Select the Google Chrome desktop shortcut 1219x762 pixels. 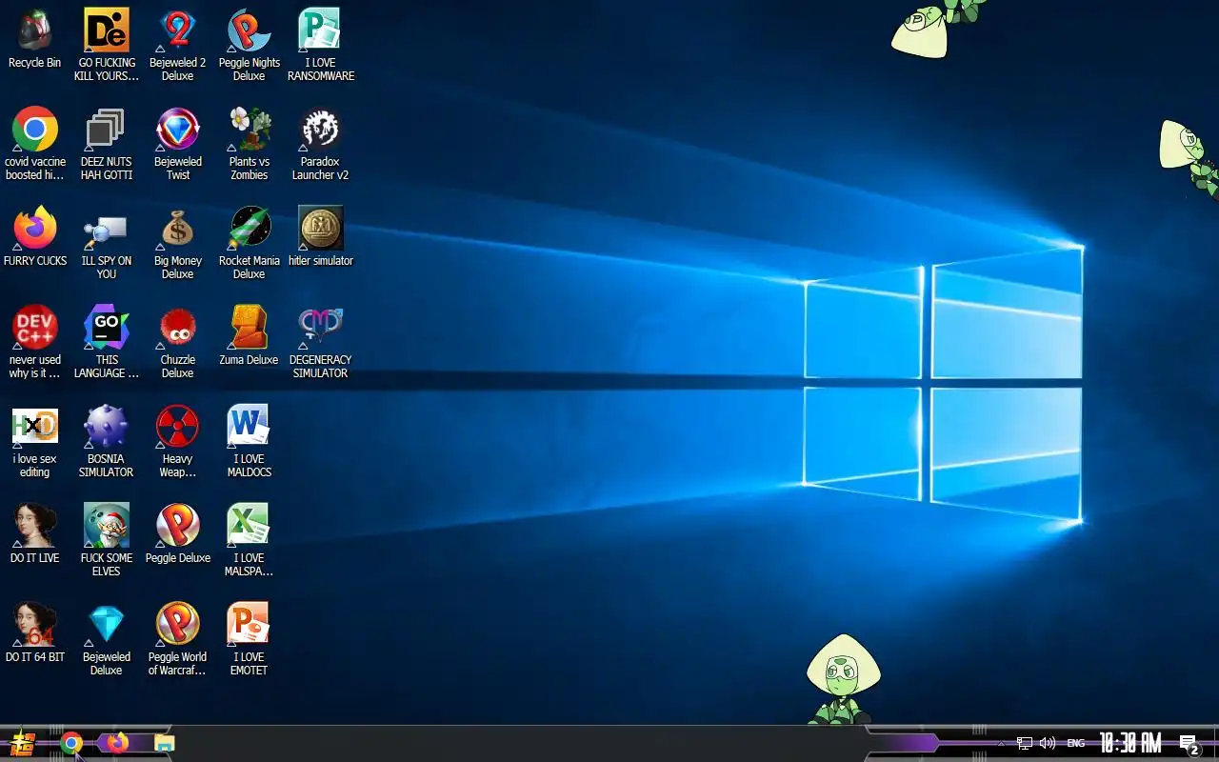coord(35,144)
